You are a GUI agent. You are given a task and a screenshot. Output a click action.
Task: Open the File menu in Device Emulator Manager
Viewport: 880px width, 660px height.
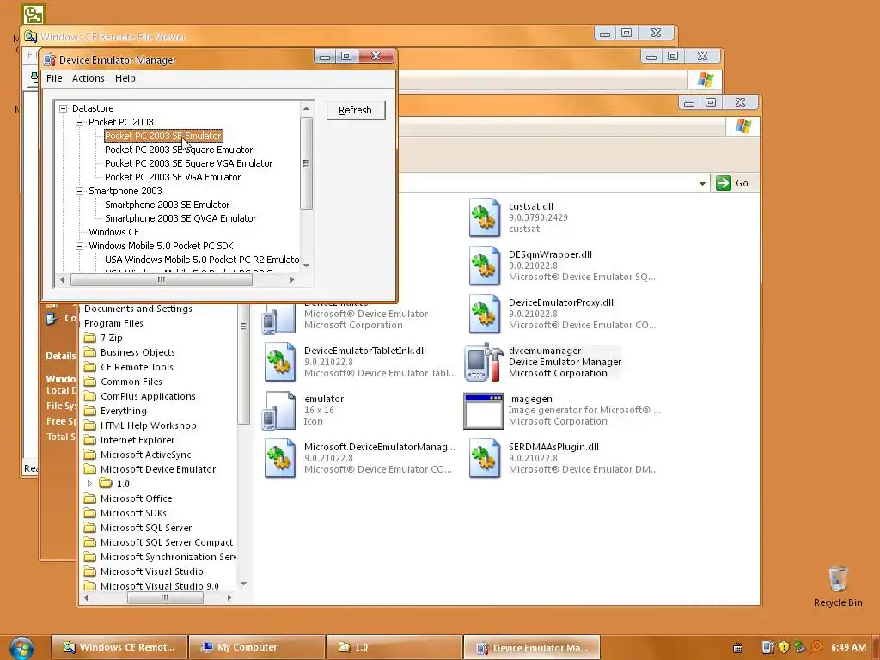(54, 78)
